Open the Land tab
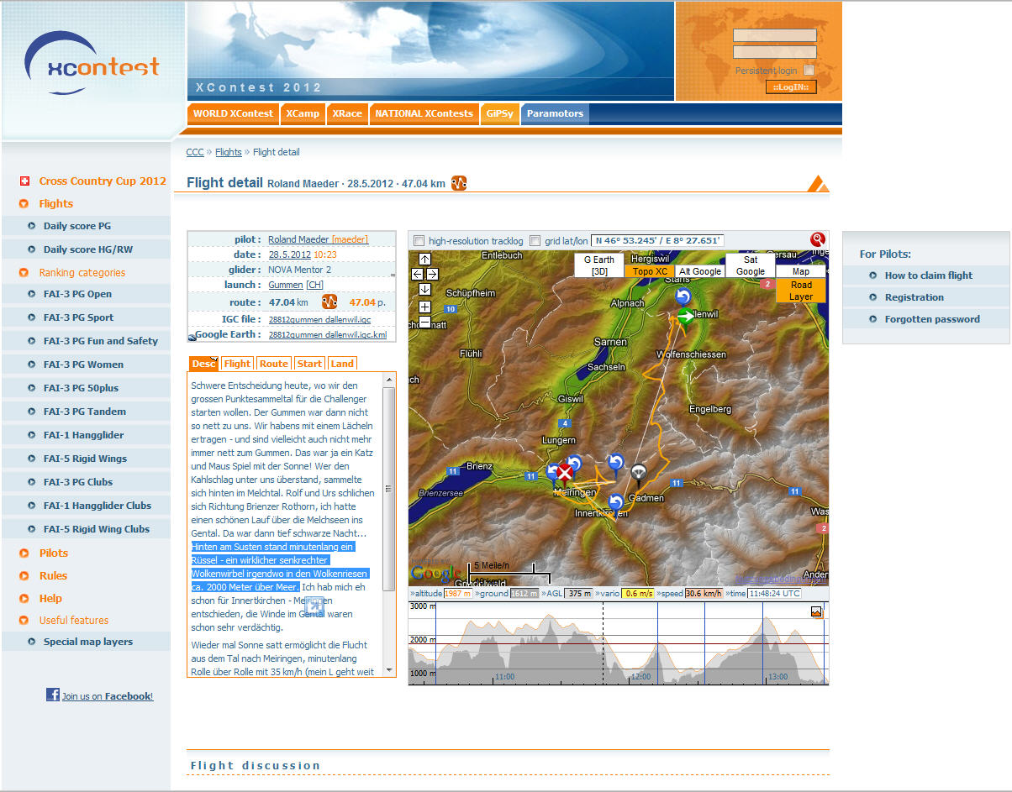 342,363
